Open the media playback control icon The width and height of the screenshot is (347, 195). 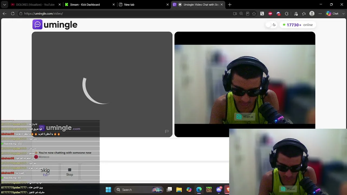[296, 14]
